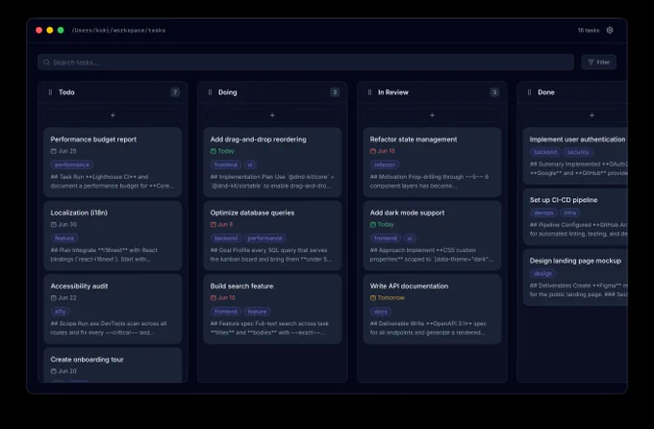Image resolution: width=654 pixels, height=429 pixels.
Task: Click calendar icon on Add drag-and-drop reordering
Action: (x=214, y=151)
